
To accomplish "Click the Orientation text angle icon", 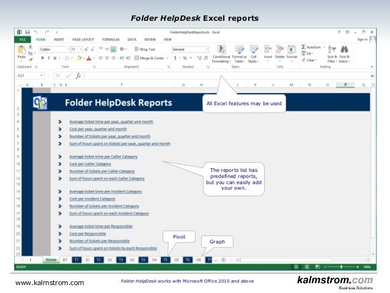I will (x=122, y=49).
